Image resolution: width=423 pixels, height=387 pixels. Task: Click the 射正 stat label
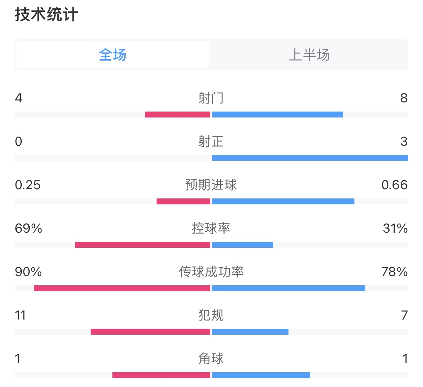[211, 142]
